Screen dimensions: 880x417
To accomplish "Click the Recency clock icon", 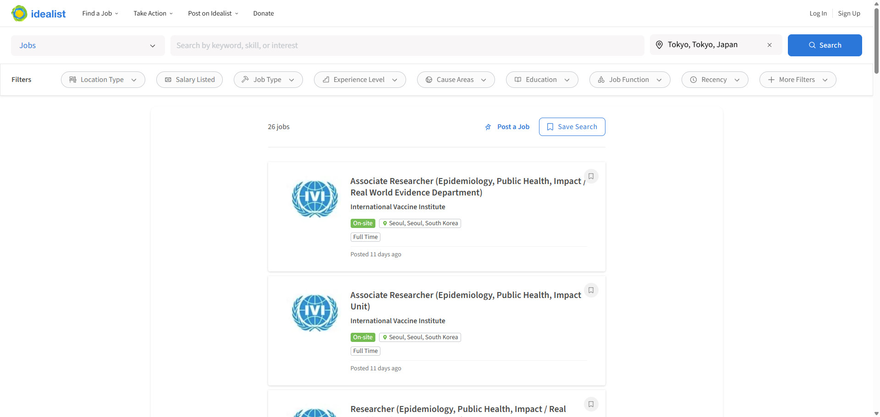I will coord(693,80).
